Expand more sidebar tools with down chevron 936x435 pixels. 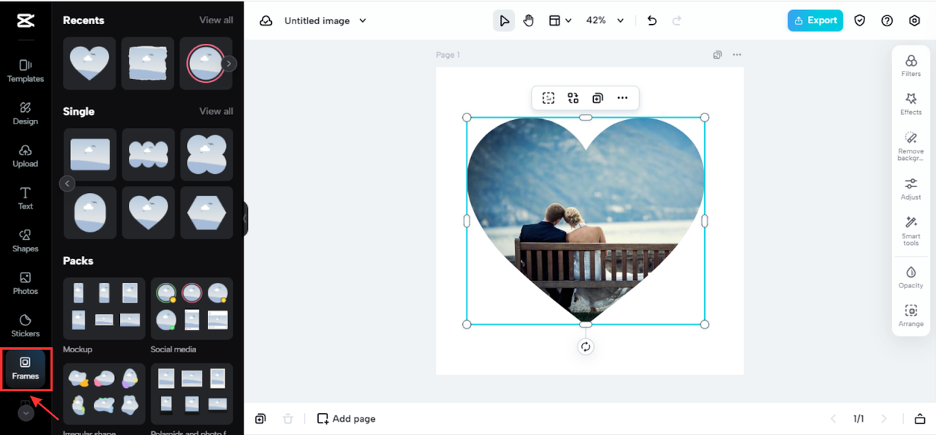[x=26, y=413]
